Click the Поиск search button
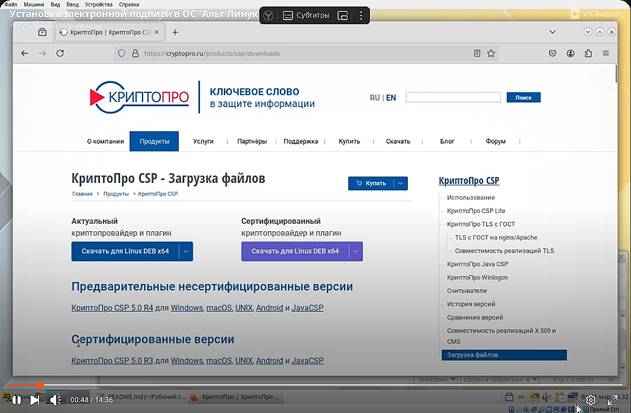The height and width of the screenshot is (413, 631). coord(523,97)
